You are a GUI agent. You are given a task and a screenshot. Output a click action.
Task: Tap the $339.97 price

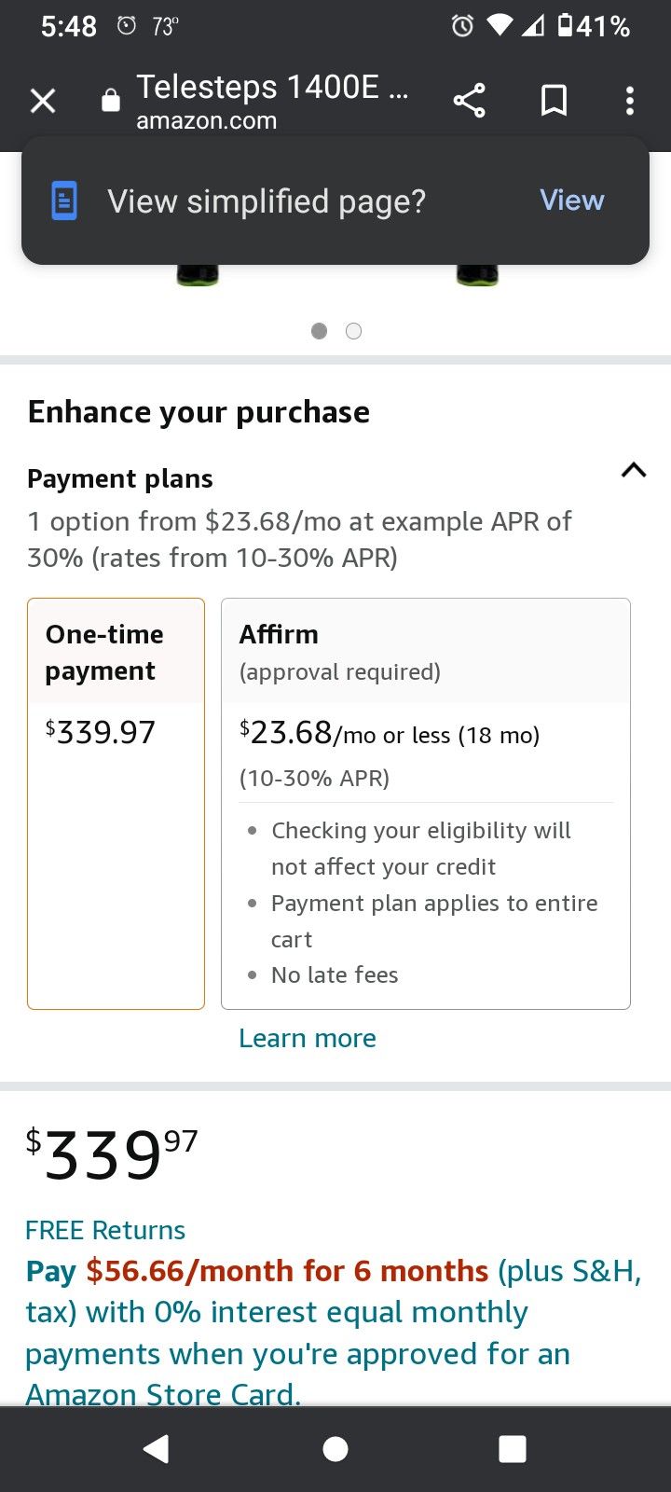tap(112, 1154)
